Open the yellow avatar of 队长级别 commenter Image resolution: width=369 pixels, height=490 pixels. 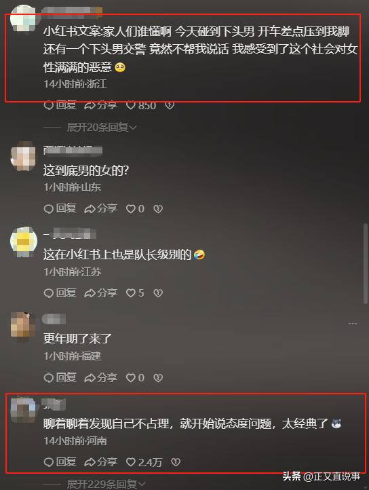(24, 242)
